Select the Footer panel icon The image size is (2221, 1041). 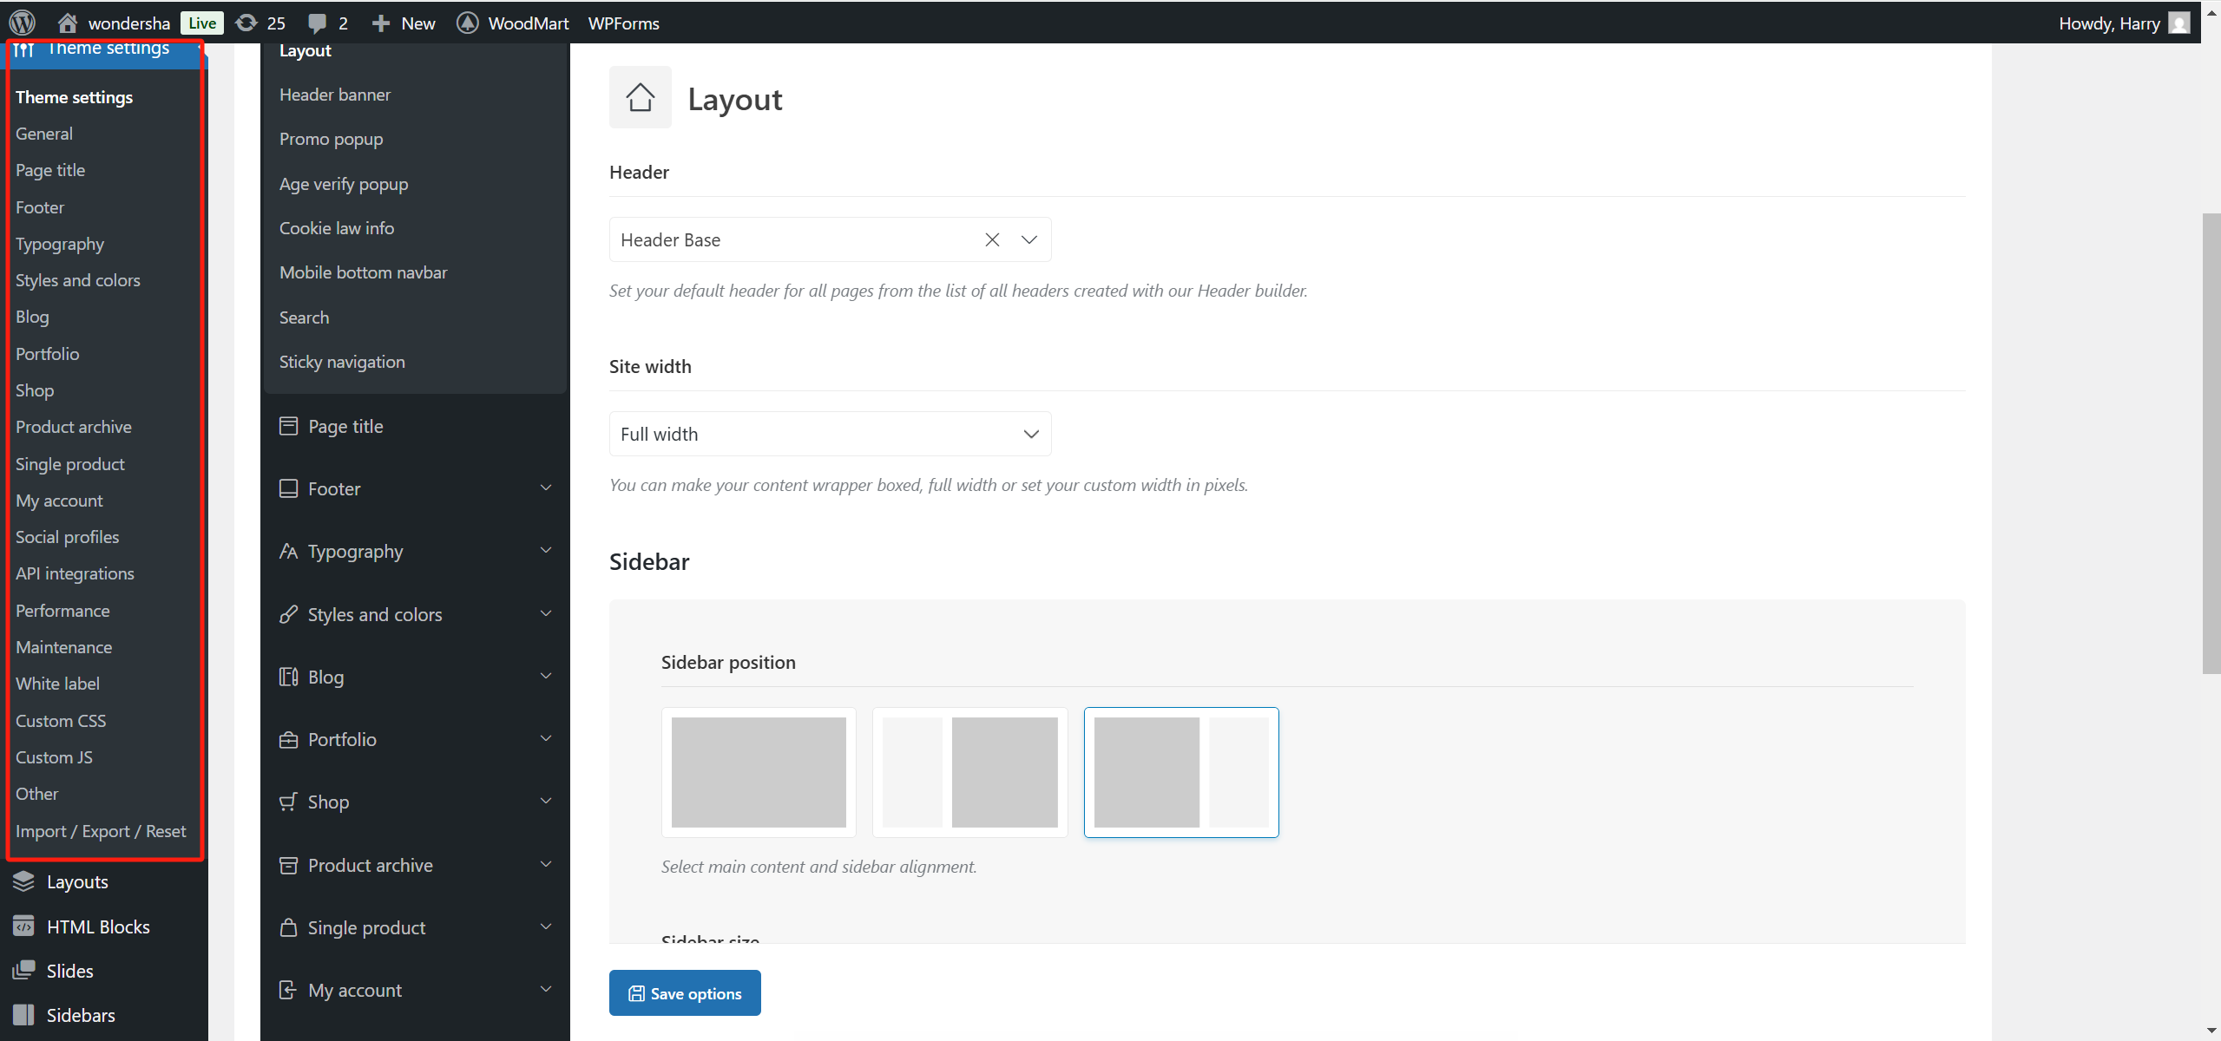(x=289, y=488)
